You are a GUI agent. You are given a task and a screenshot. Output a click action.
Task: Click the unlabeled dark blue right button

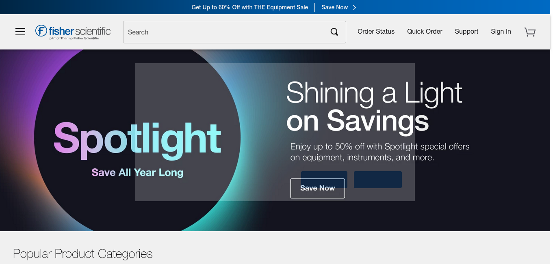coord(378,179)
